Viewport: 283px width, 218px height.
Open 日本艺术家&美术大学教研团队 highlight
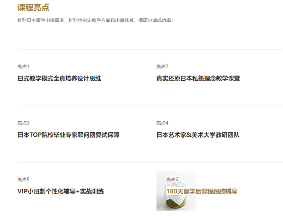(x=198, y=135)
